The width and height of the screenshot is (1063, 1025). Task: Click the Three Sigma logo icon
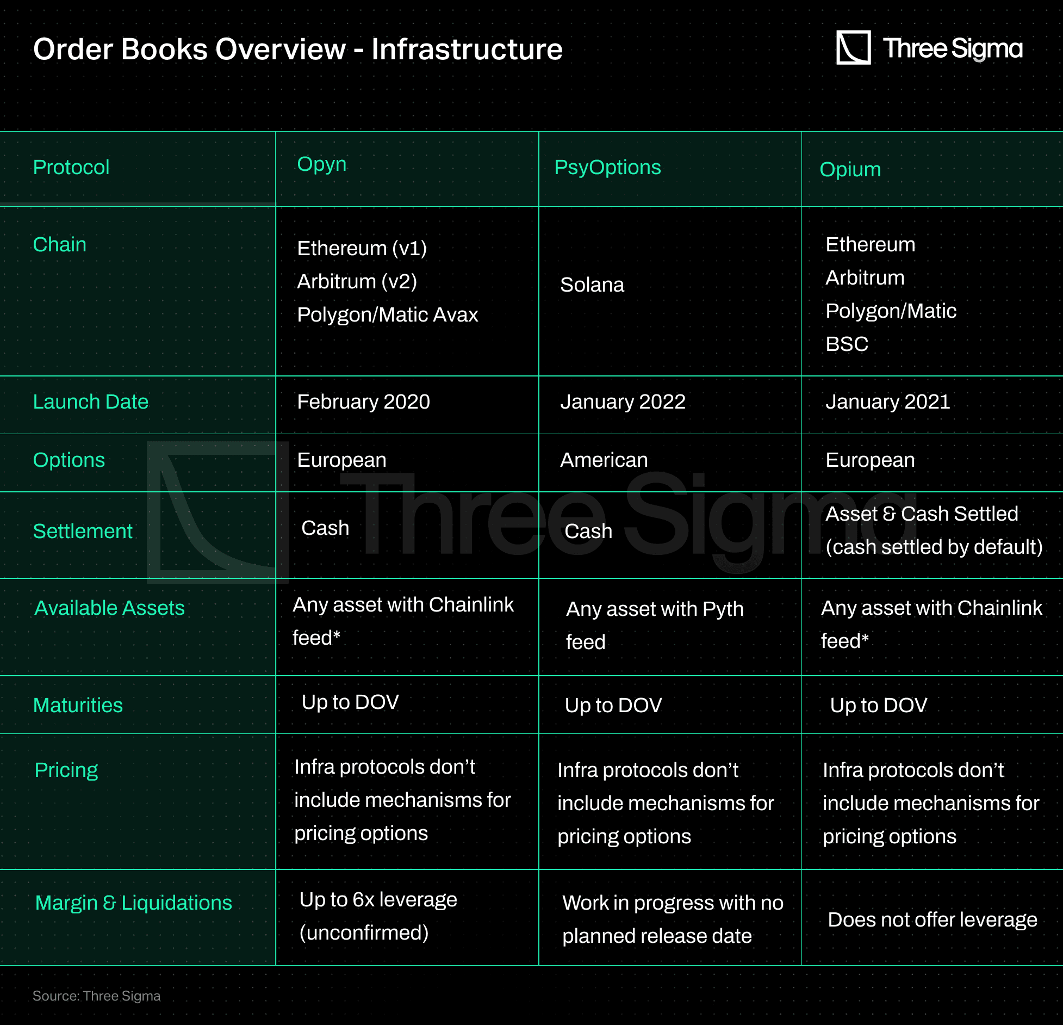853,48
